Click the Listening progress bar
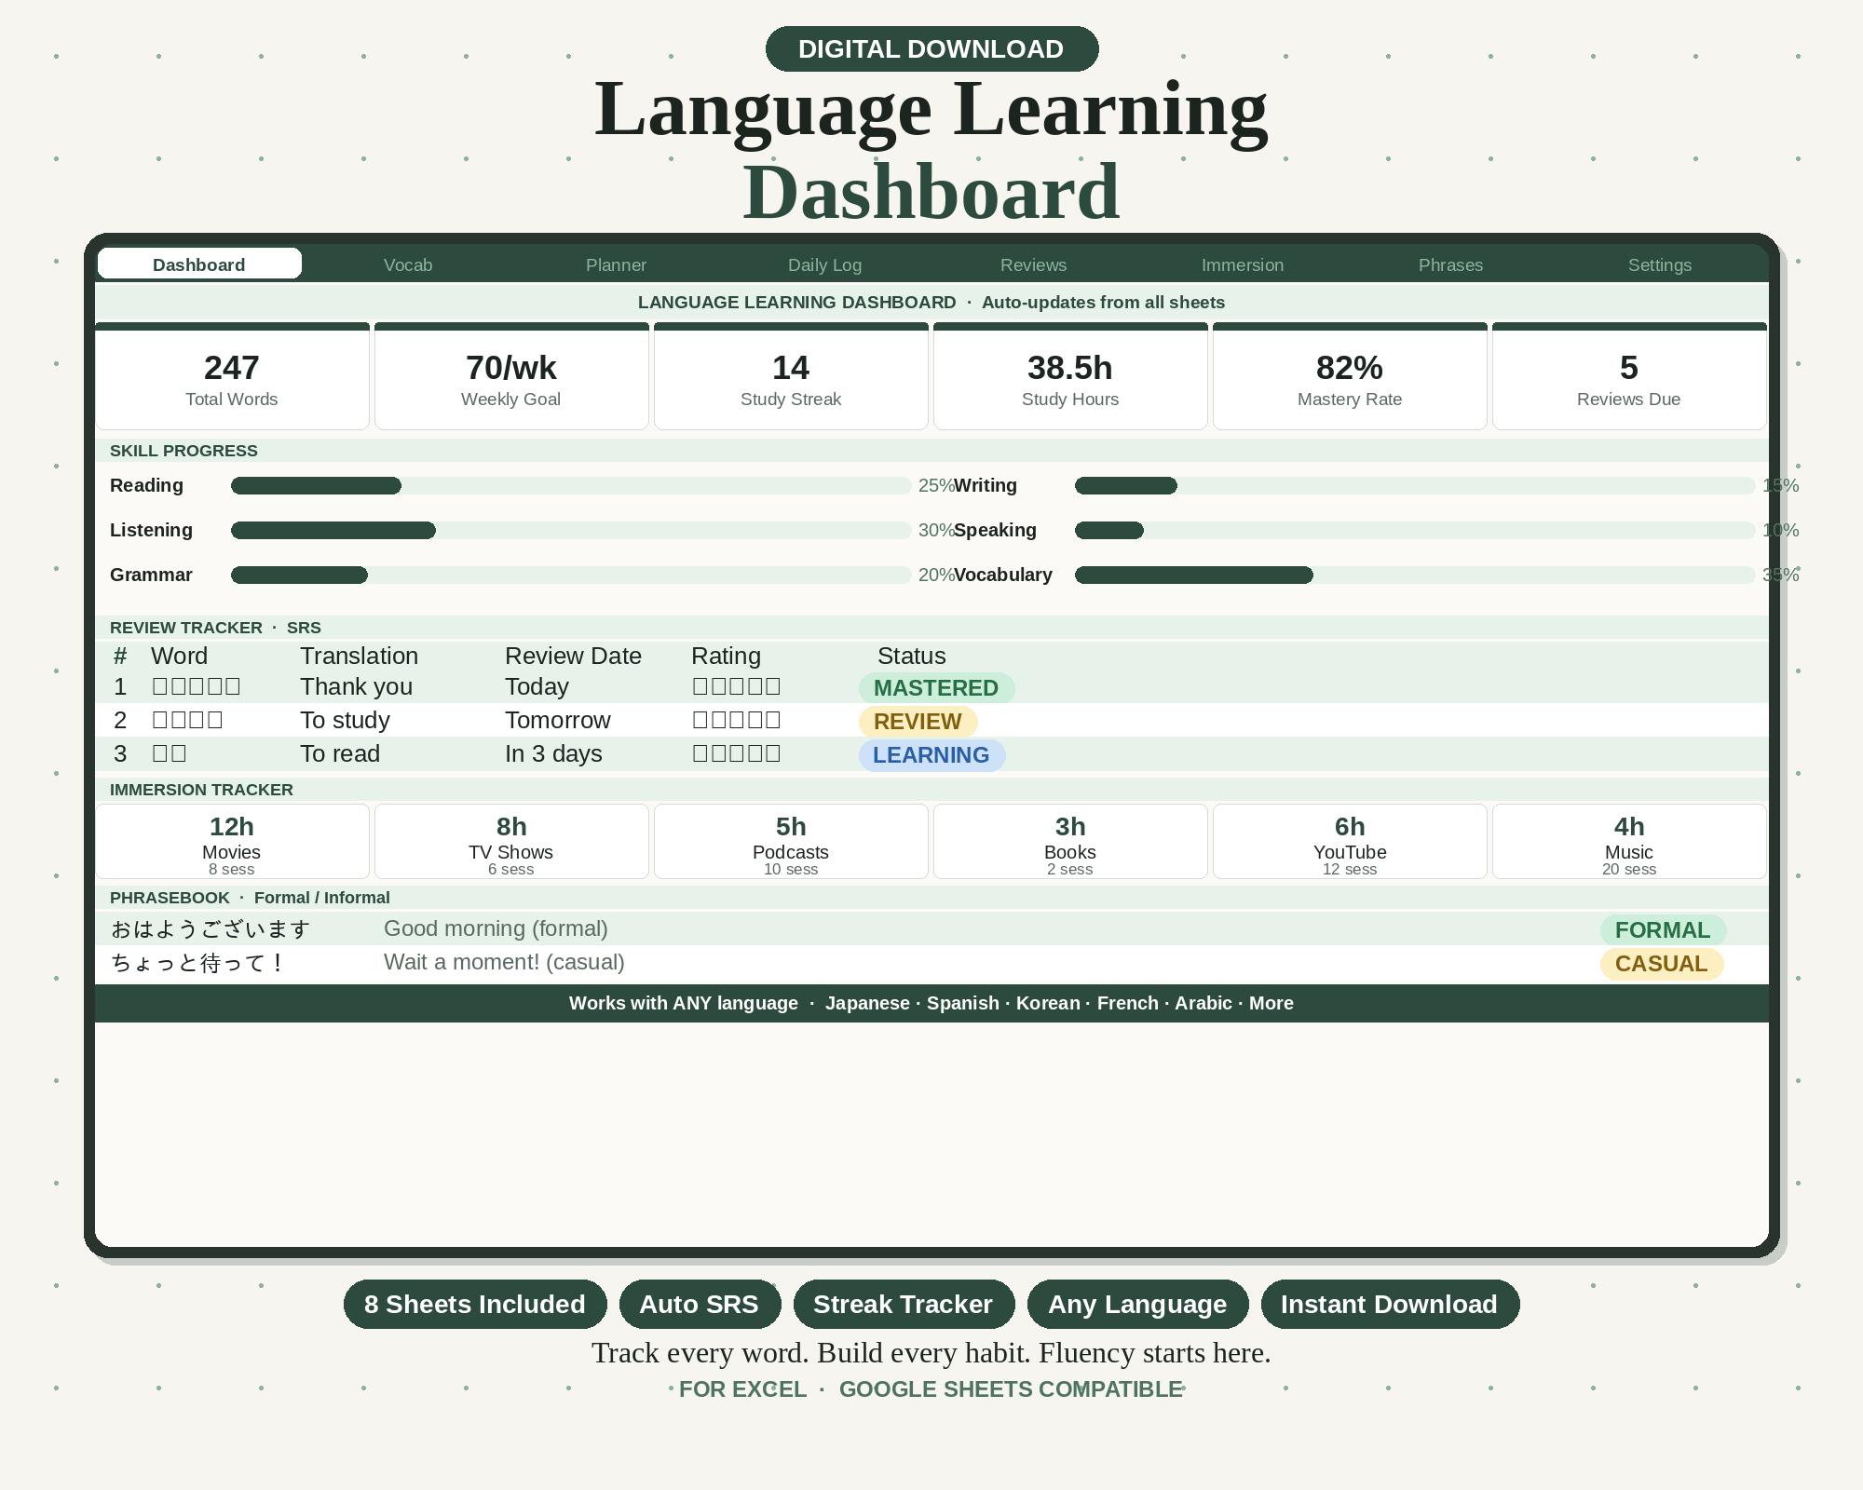This screenshot has height=1490, width=1863. tap(571, 530)
